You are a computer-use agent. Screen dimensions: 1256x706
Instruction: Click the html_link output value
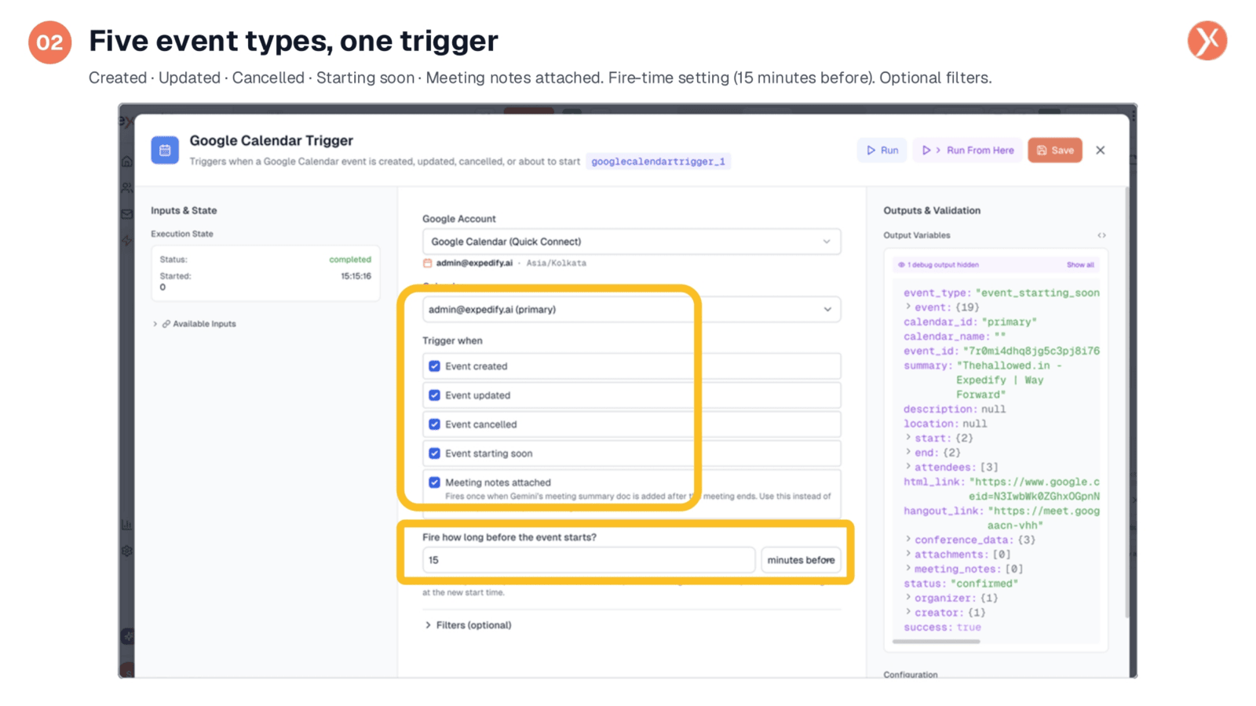click(x=1035, y=489)
